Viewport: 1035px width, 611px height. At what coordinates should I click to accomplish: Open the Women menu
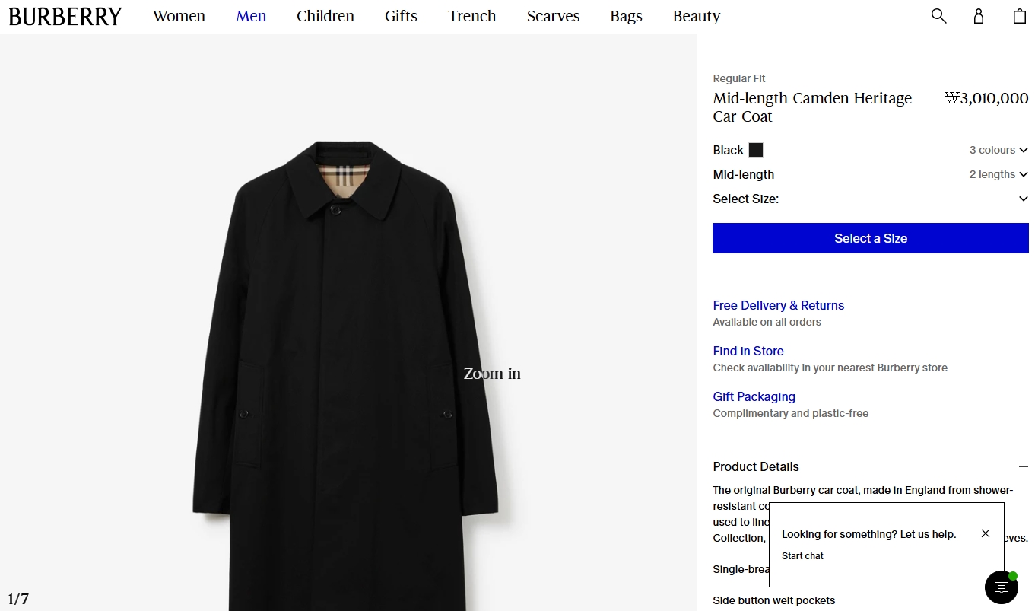point(179,16)
